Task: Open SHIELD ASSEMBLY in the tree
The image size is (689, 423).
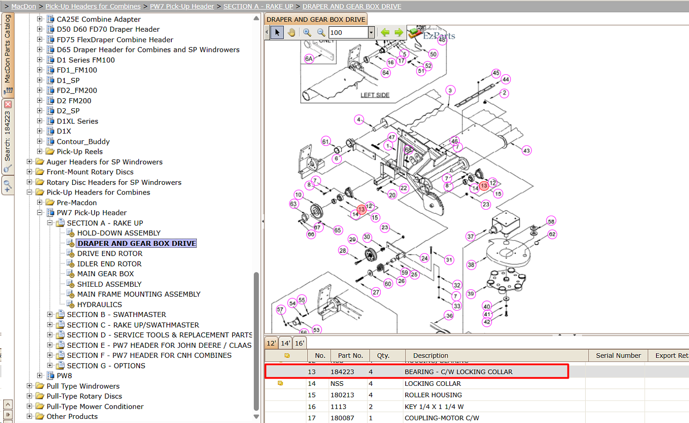Action: (109, 284)
